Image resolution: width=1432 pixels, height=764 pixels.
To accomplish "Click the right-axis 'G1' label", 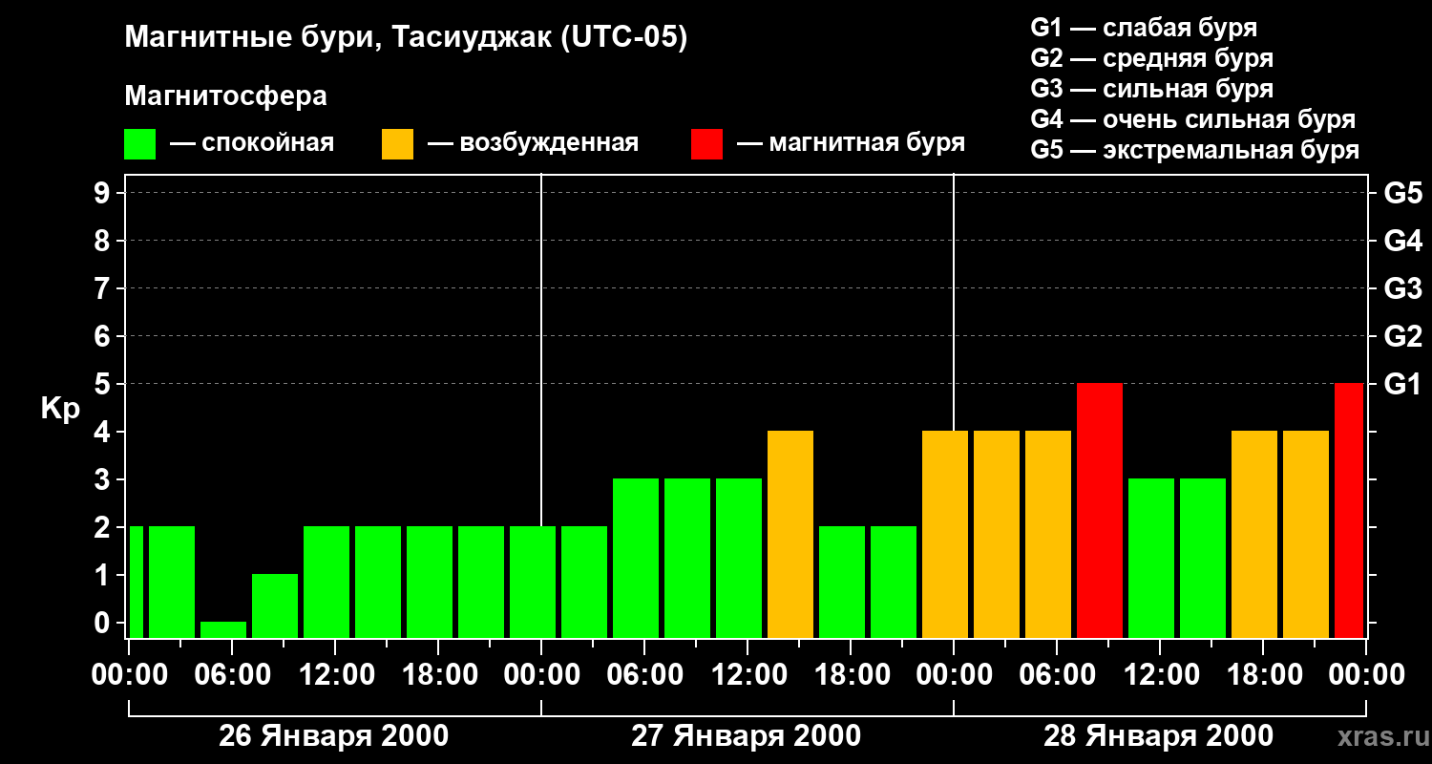I will pos(1402,384).
